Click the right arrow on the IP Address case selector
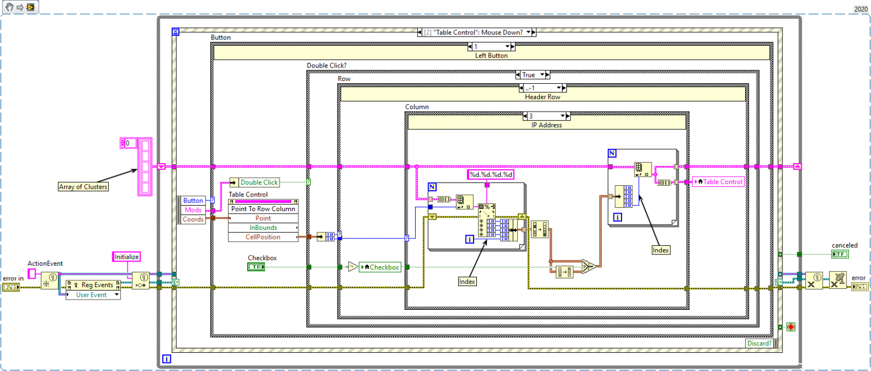Viewport: 871px width, 371px height. click(x=568, y=116)
